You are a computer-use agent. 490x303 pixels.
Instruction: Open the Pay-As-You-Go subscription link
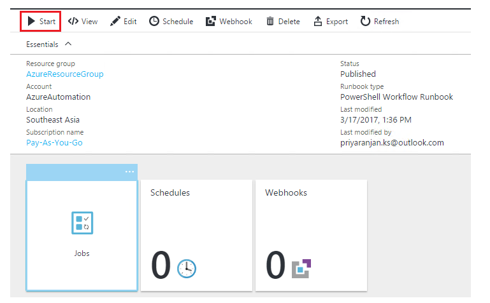point(54,143)
